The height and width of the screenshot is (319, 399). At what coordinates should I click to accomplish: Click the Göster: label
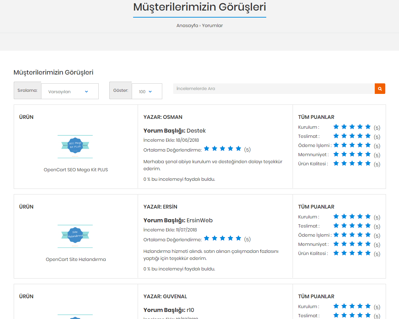tap(120, 90)
